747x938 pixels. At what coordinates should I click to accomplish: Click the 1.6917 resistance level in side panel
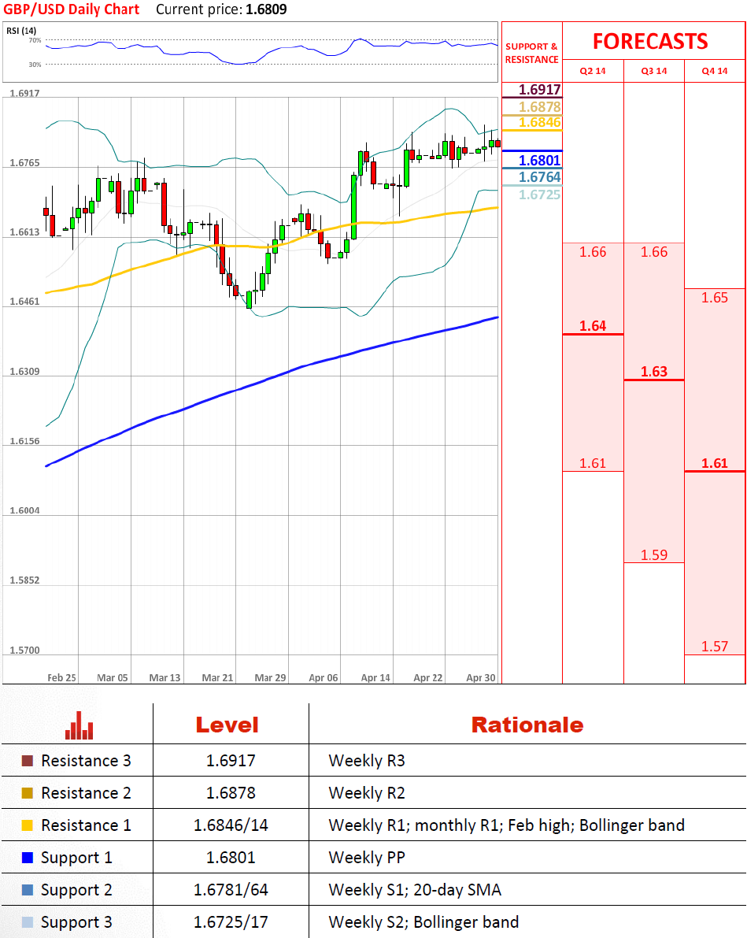[x=539, y=90]
